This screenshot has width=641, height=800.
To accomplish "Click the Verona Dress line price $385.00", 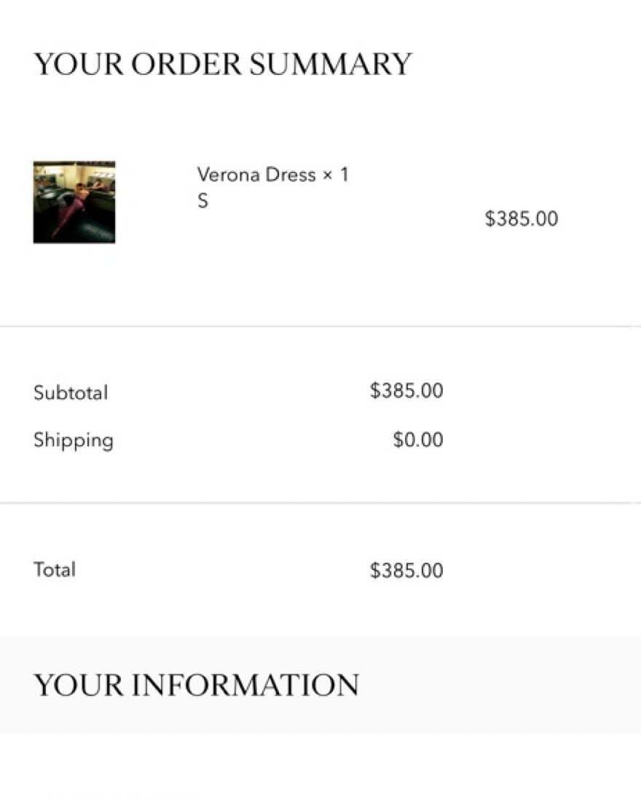I will point(522,218).
